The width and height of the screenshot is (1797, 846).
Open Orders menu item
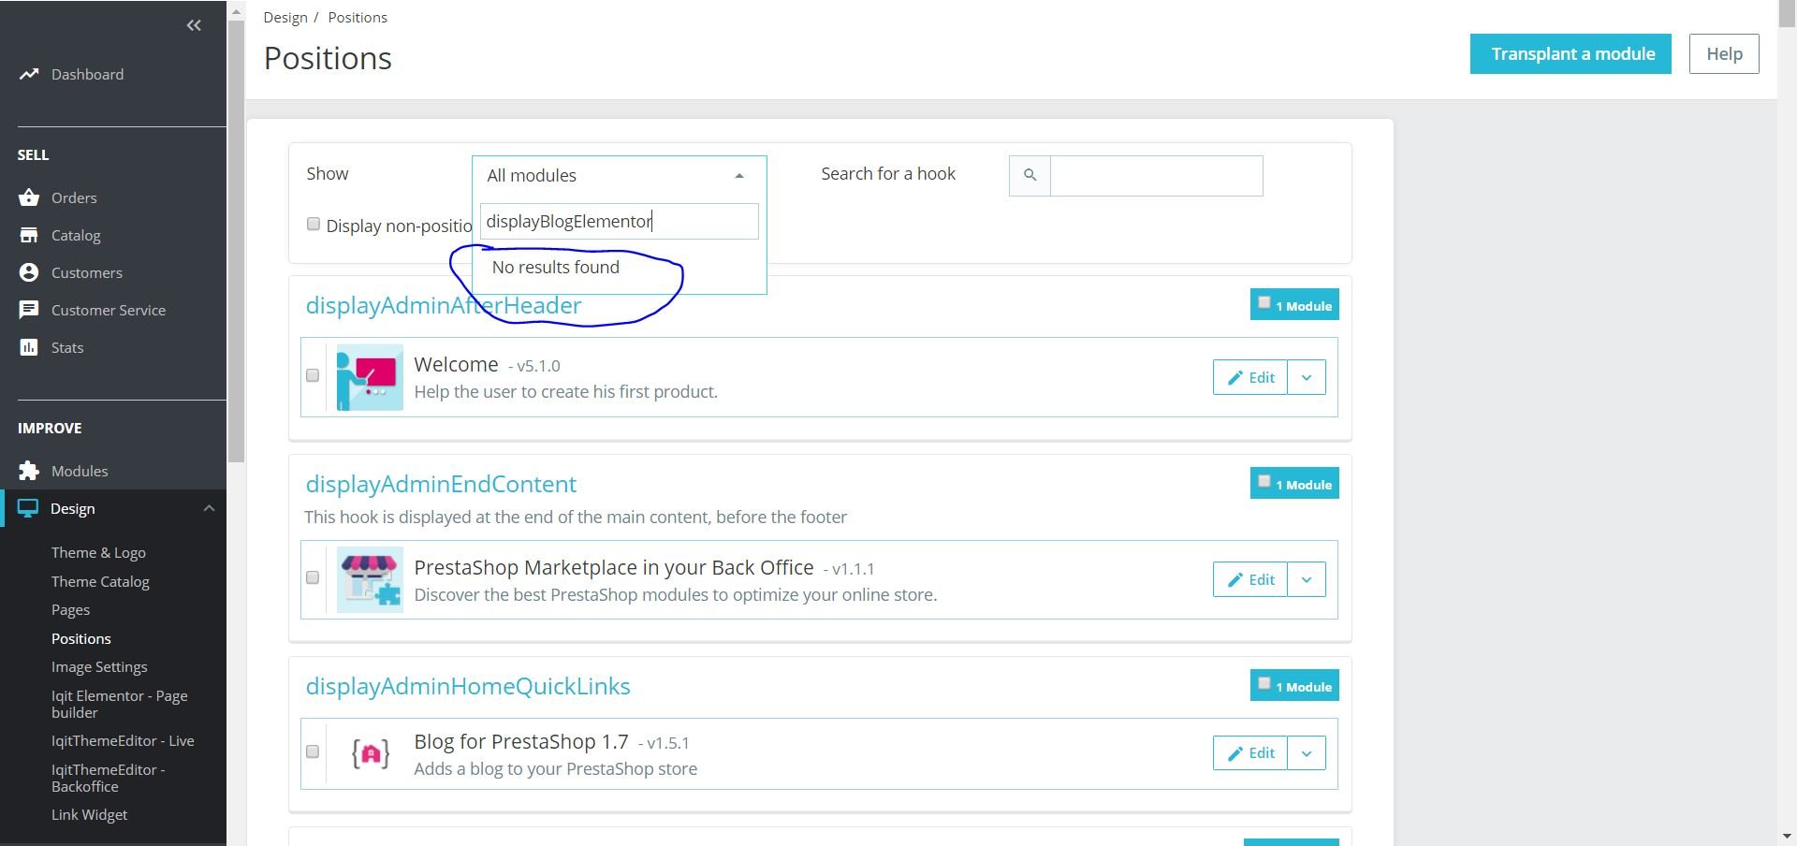(74, 197)
